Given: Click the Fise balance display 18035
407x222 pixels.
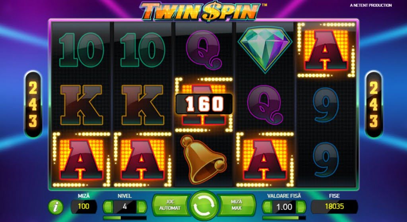Looking at the screenshot, I should pyautogui.click(x=334, y=207).
